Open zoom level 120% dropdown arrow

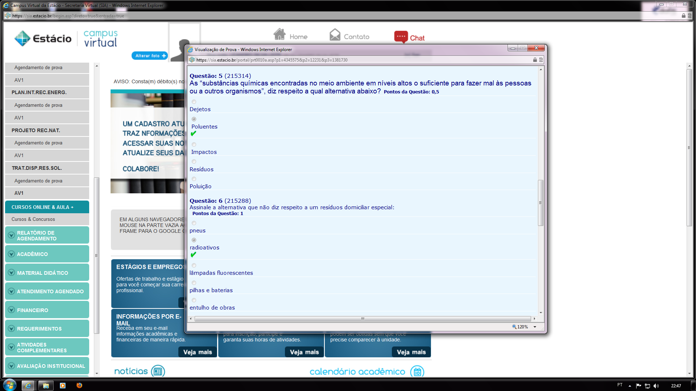click(535, 327)
